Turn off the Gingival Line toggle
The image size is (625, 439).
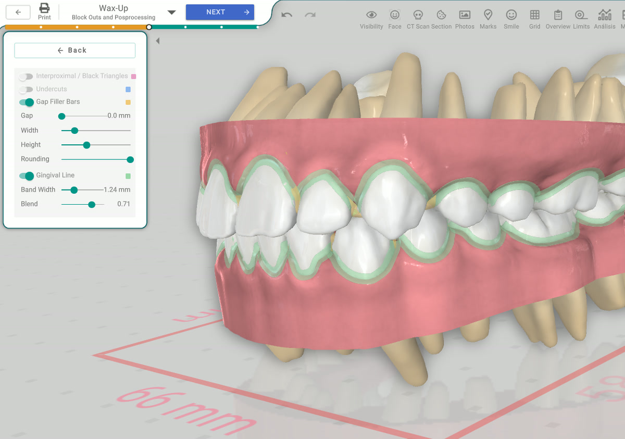point(26,176)
